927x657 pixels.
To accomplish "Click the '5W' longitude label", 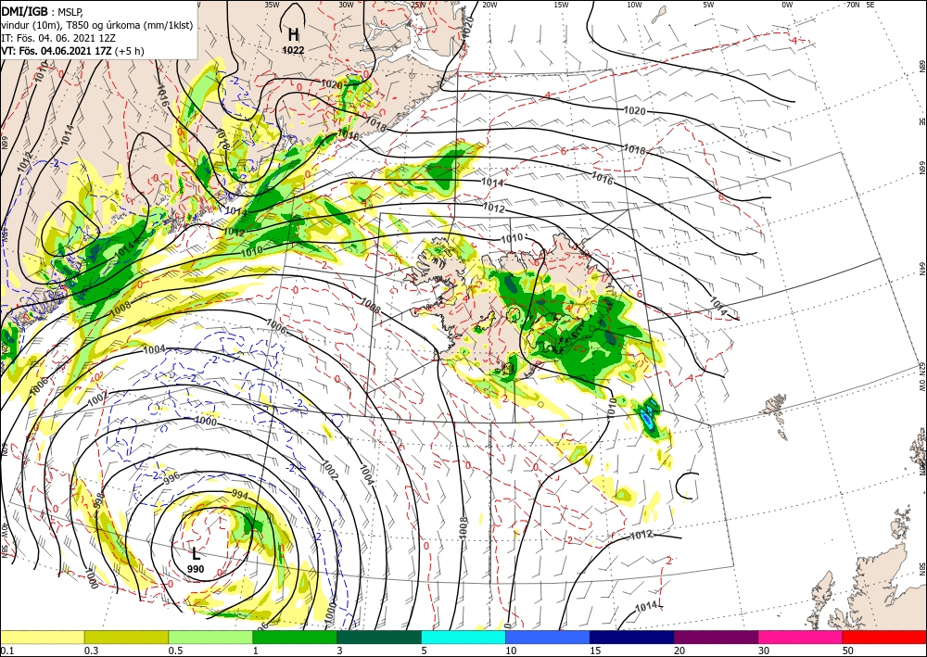I will pyautogui.click(x=709, y=5).
